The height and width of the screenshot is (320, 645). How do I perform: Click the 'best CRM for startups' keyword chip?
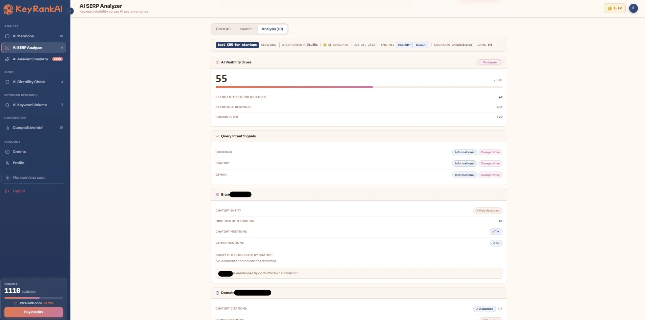point(237,45)
